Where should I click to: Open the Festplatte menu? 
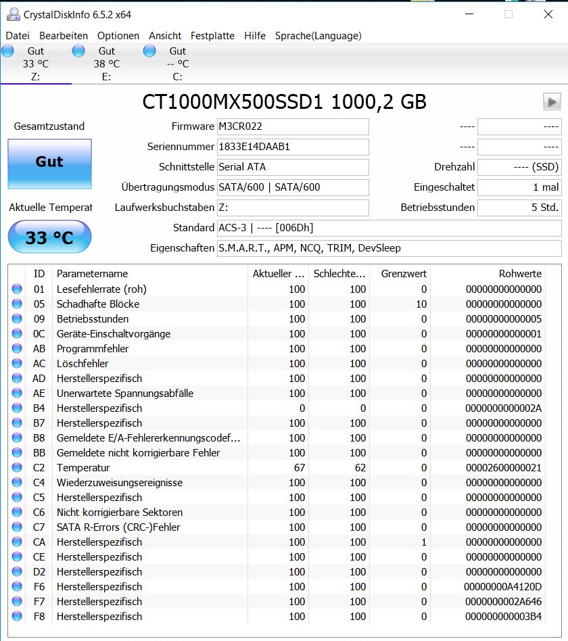point(212,36)
